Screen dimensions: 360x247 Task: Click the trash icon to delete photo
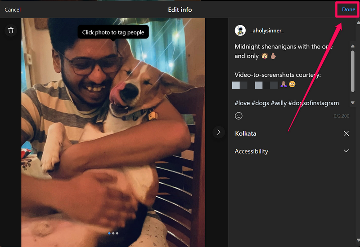[x=11, y=31]
